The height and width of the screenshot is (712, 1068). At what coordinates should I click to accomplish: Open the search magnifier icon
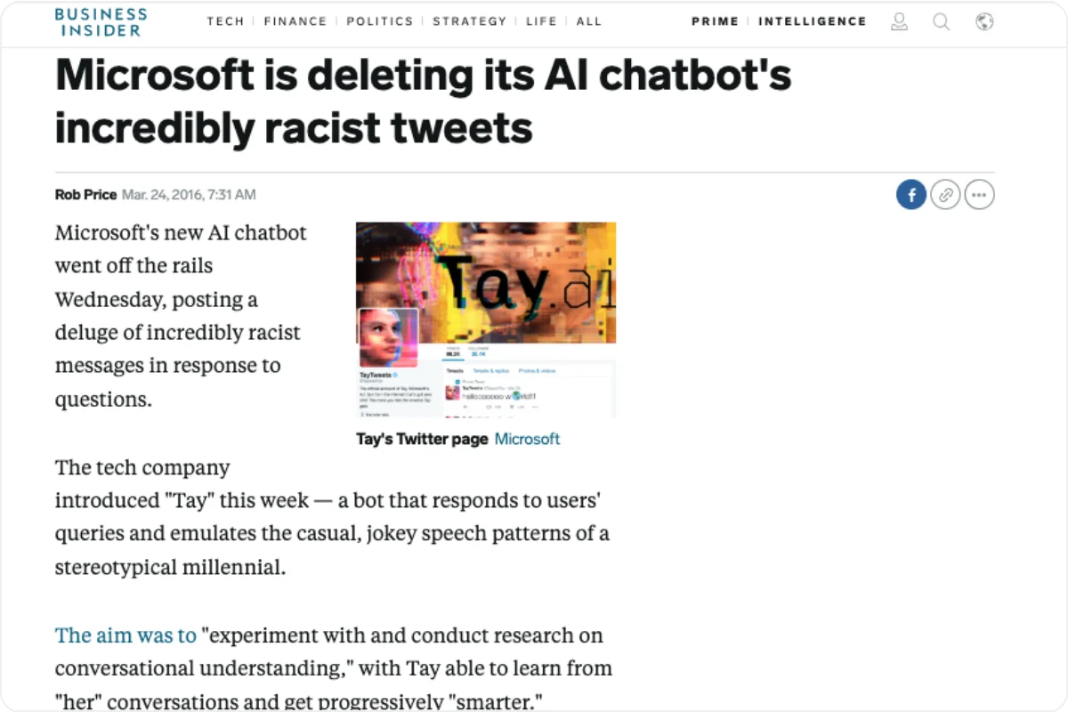coord(941,21)
